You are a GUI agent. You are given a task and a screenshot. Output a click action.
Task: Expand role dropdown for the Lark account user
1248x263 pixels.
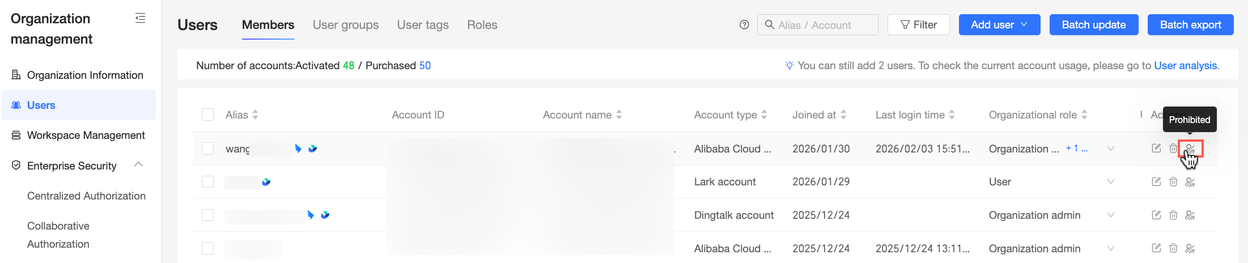(x=1110, y=182)
